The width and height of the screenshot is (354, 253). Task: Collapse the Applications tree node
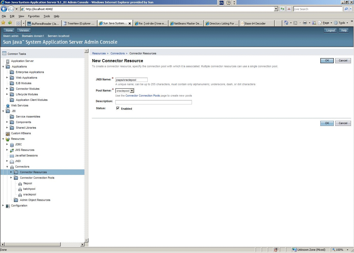point(3,67)
